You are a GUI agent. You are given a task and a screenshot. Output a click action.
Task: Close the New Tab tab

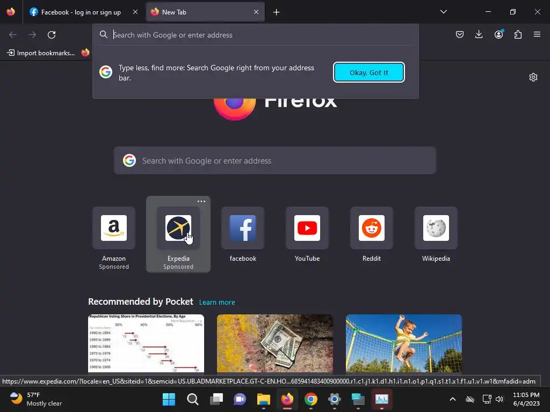[x=256, y=12]
